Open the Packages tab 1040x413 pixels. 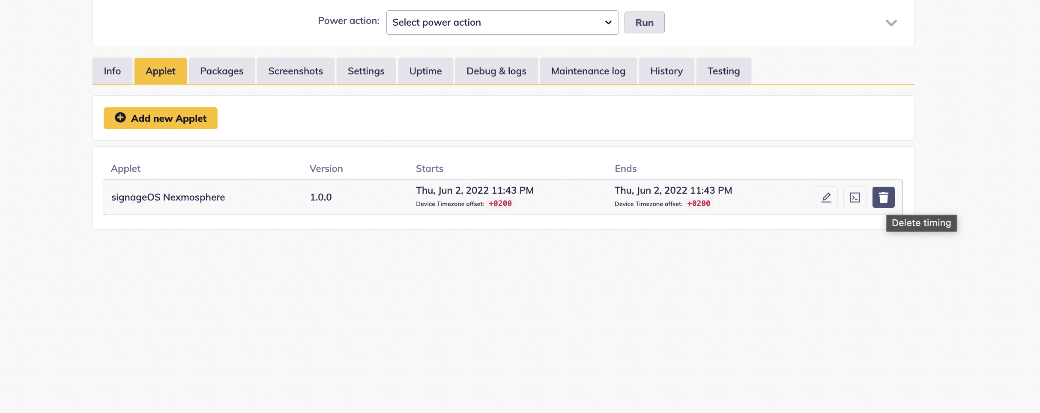[221, 71]
